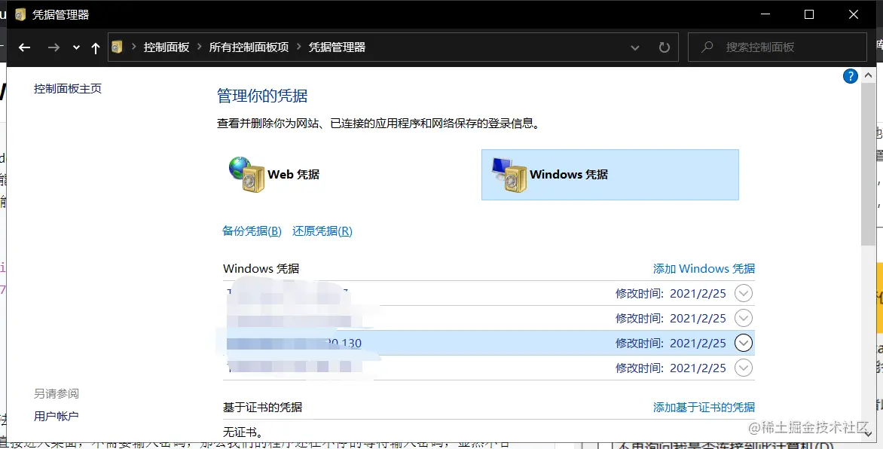
Task: Select the credential row ending in 130
Action: click(x=488, y=343)
